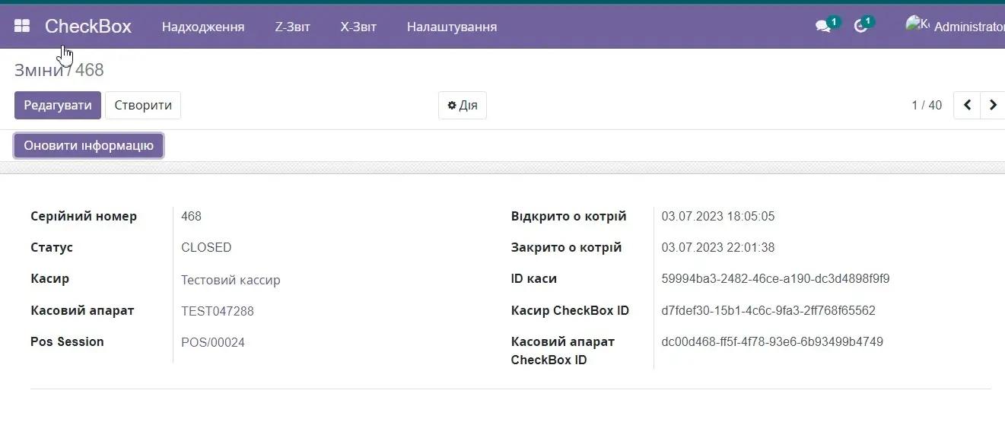Open the apps grid menu icon
This screenshot has width=1005, height=422.
(x=22, y=27)
